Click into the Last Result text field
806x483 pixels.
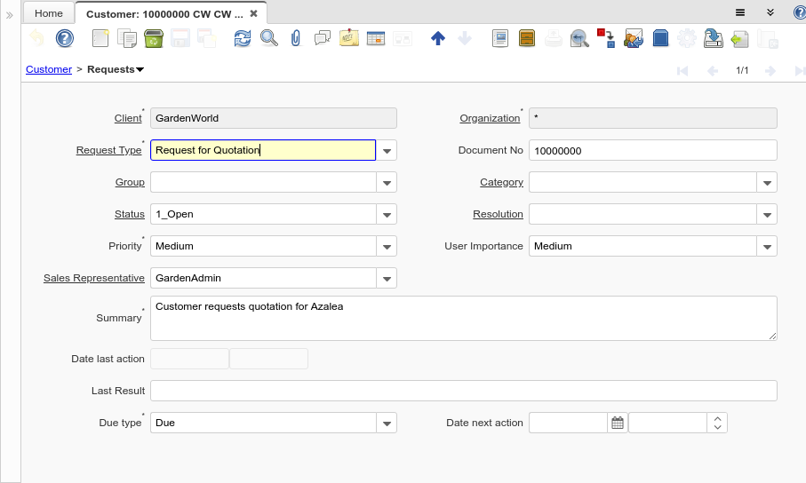point(463,391)
